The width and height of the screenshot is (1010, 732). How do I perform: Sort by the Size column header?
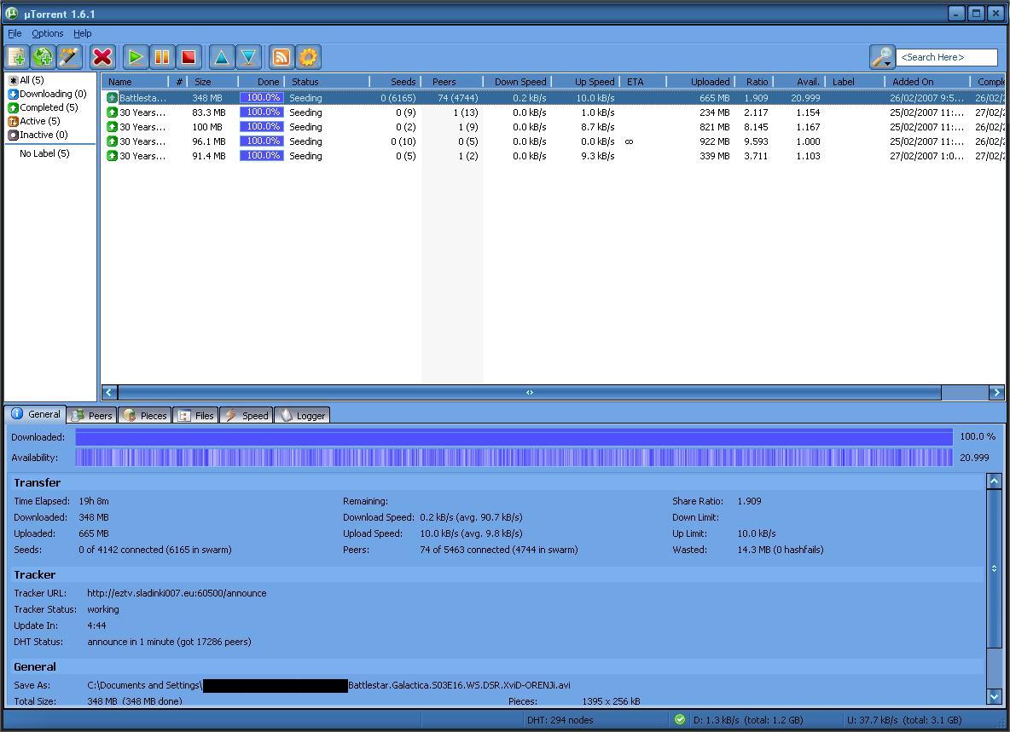213,82
